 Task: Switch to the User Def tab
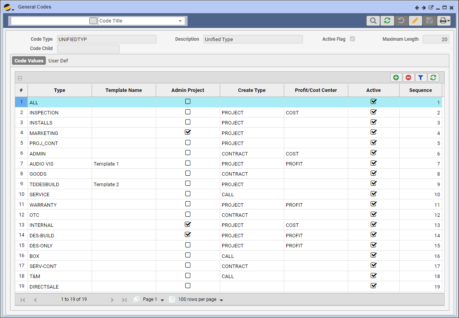click(58, 61)
